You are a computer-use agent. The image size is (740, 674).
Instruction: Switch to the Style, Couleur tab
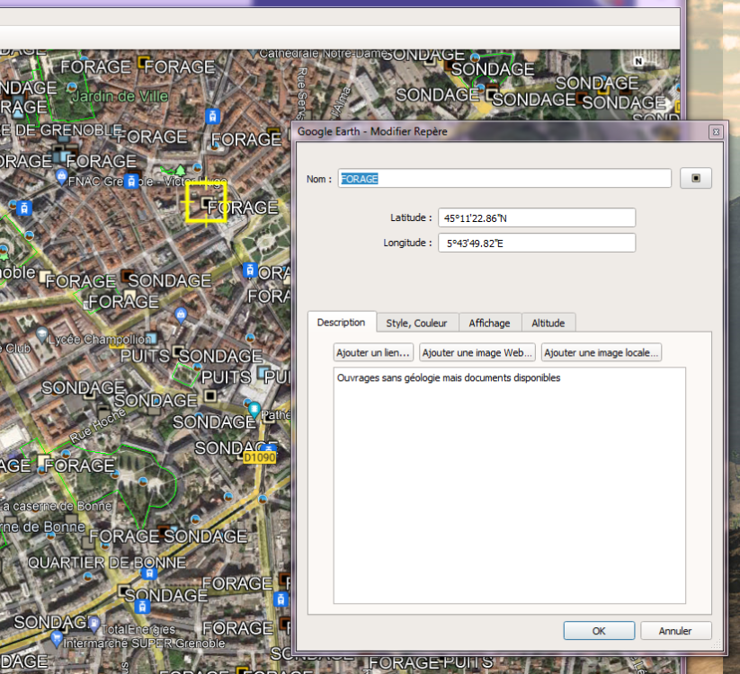(416, 323)
